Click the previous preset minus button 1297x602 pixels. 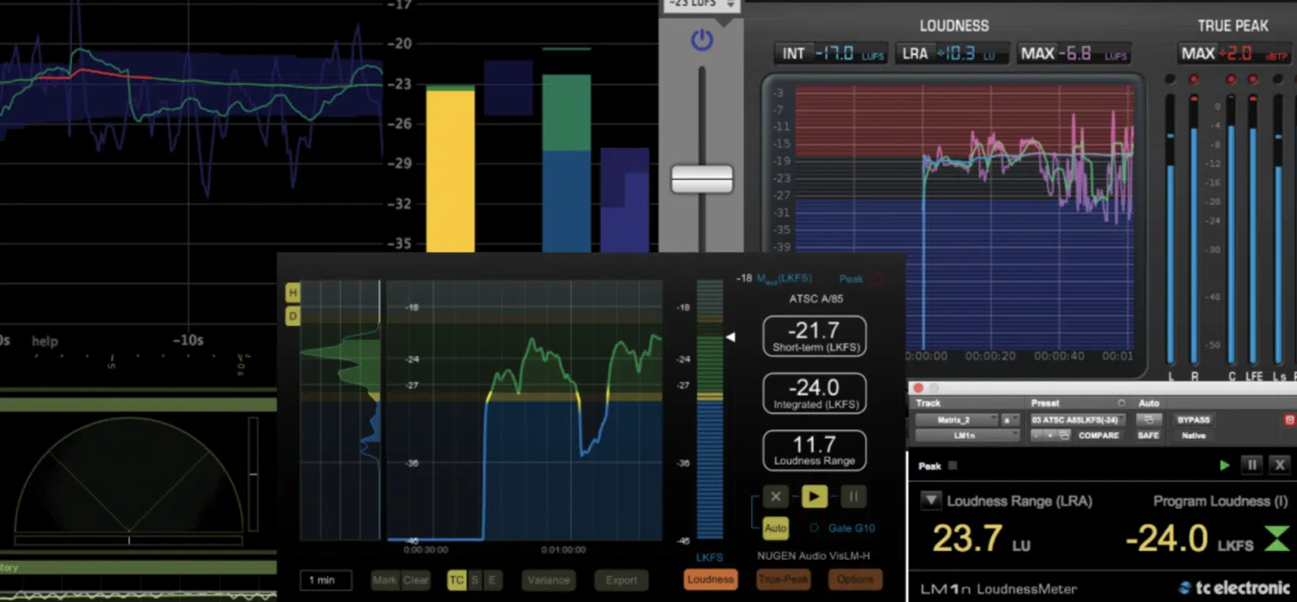point(1036,435)
